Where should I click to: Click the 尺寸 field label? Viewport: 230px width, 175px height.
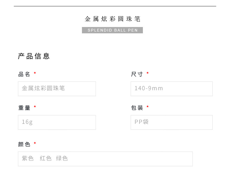[137, 74]
